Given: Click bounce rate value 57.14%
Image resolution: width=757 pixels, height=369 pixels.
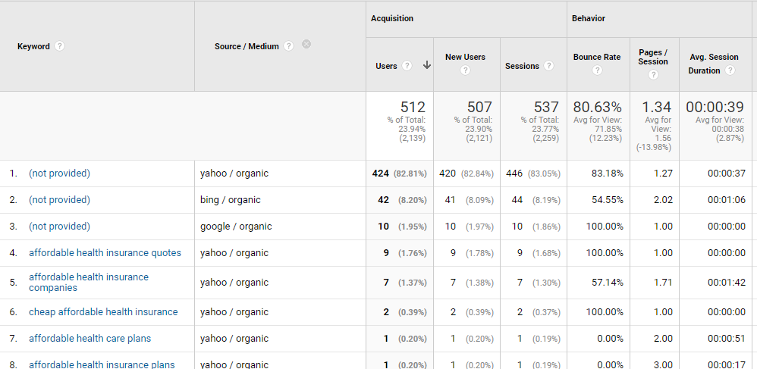Looking at the screenshot, I should pos(608,282).
